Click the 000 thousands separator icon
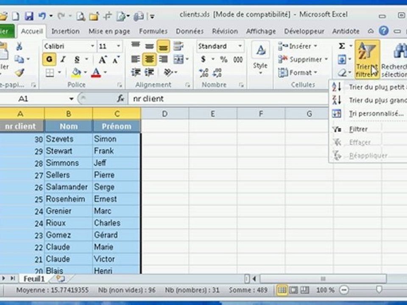This screenshot has height=305, width=407. pos(238,60)
